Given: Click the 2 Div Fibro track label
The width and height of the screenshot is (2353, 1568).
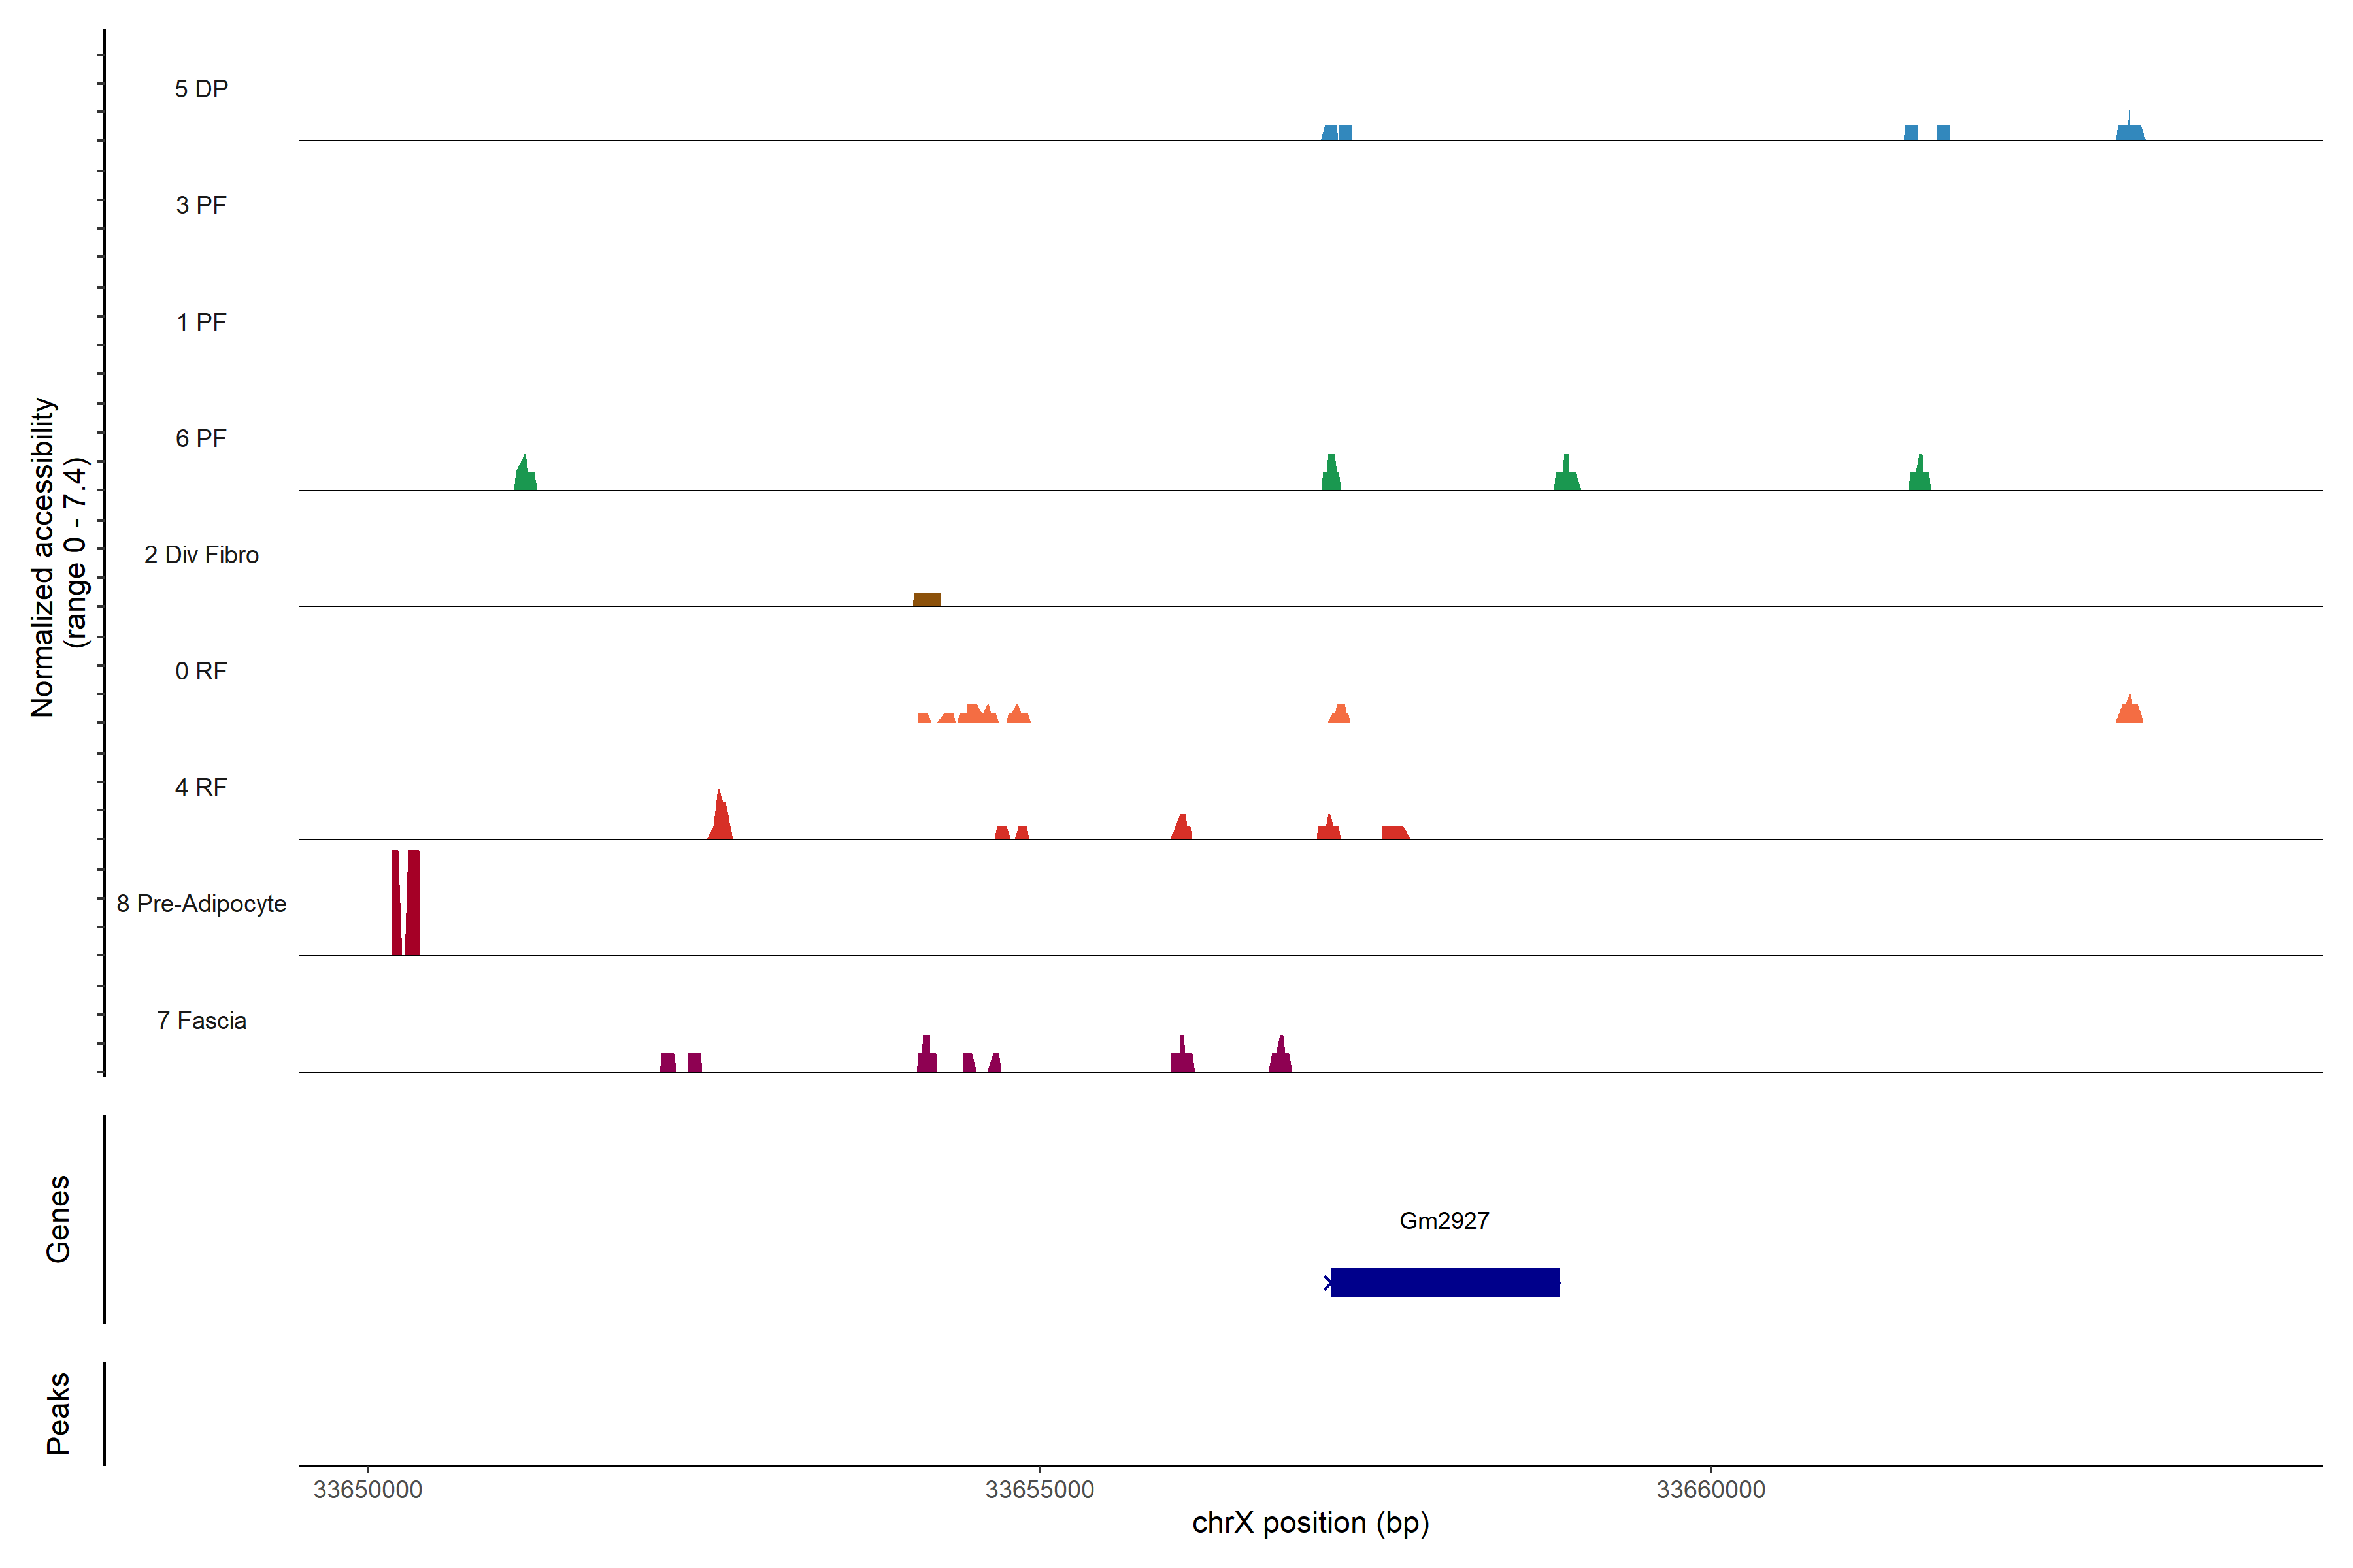Looking at the screenshot, I should 201,555.
